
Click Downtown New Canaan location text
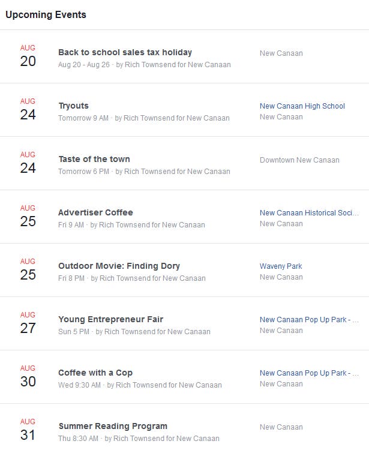(x=299, y=160)
